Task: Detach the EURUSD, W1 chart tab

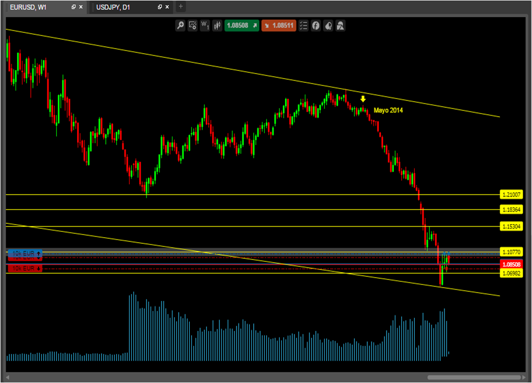Action: coord(73,7)
